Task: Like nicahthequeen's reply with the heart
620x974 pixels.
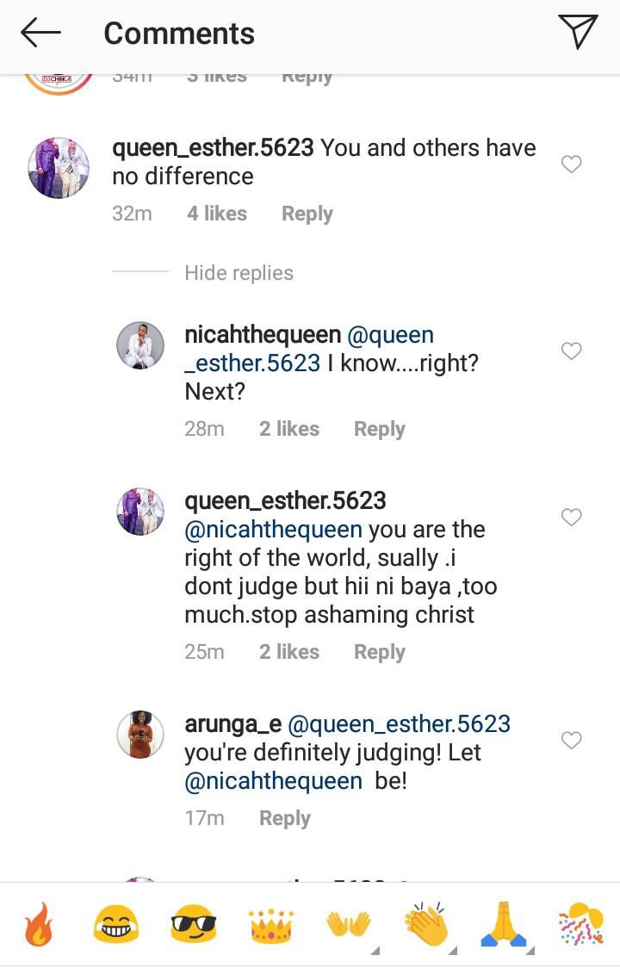Action: pos(571,351)
